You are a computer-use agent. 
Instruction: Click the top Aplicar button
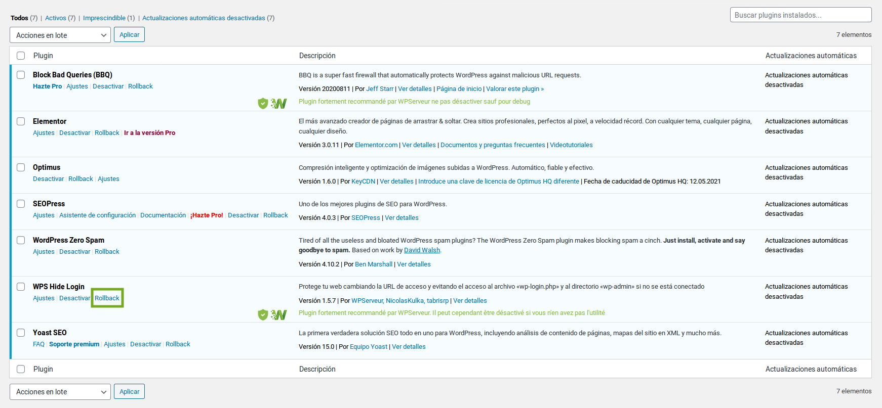pyautogui.click(x=130, y=35)
